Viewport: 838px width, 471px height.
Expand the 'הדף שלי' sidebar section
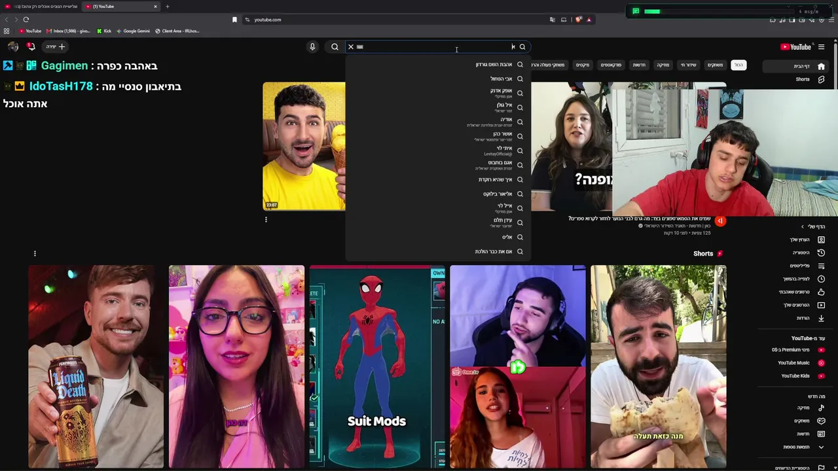[x=814, y=226]
